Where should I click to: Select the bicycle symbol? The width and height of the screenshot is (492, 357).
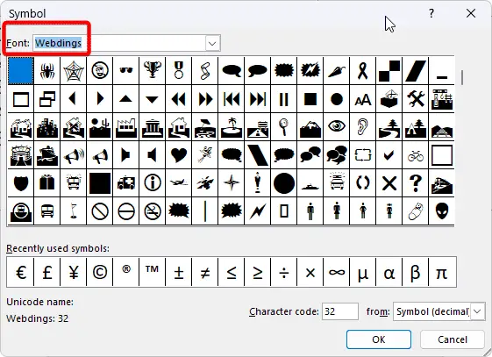click(416, 155)
